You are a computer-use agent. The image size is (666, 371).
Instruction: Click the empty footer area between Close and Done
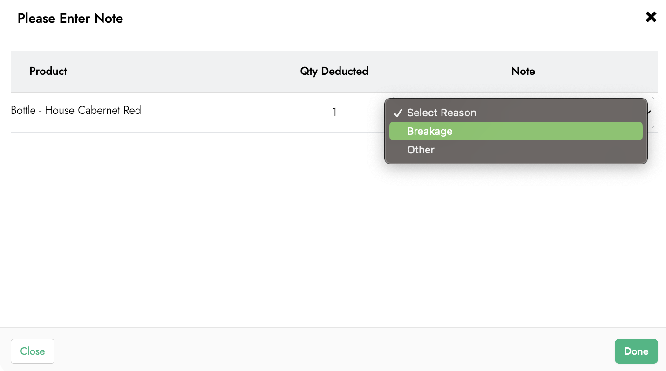click(x=326, y=351)
